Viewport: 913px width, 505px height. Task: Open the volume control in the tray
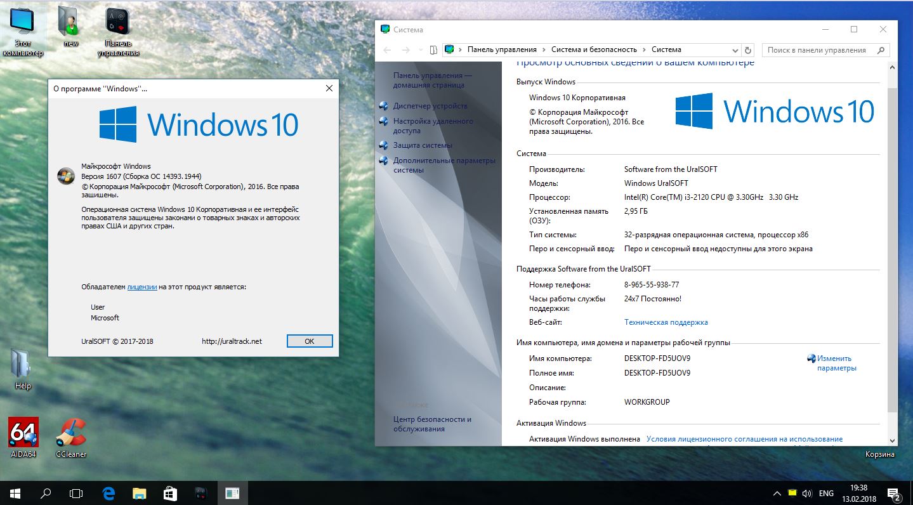click(x=807, y=493)
